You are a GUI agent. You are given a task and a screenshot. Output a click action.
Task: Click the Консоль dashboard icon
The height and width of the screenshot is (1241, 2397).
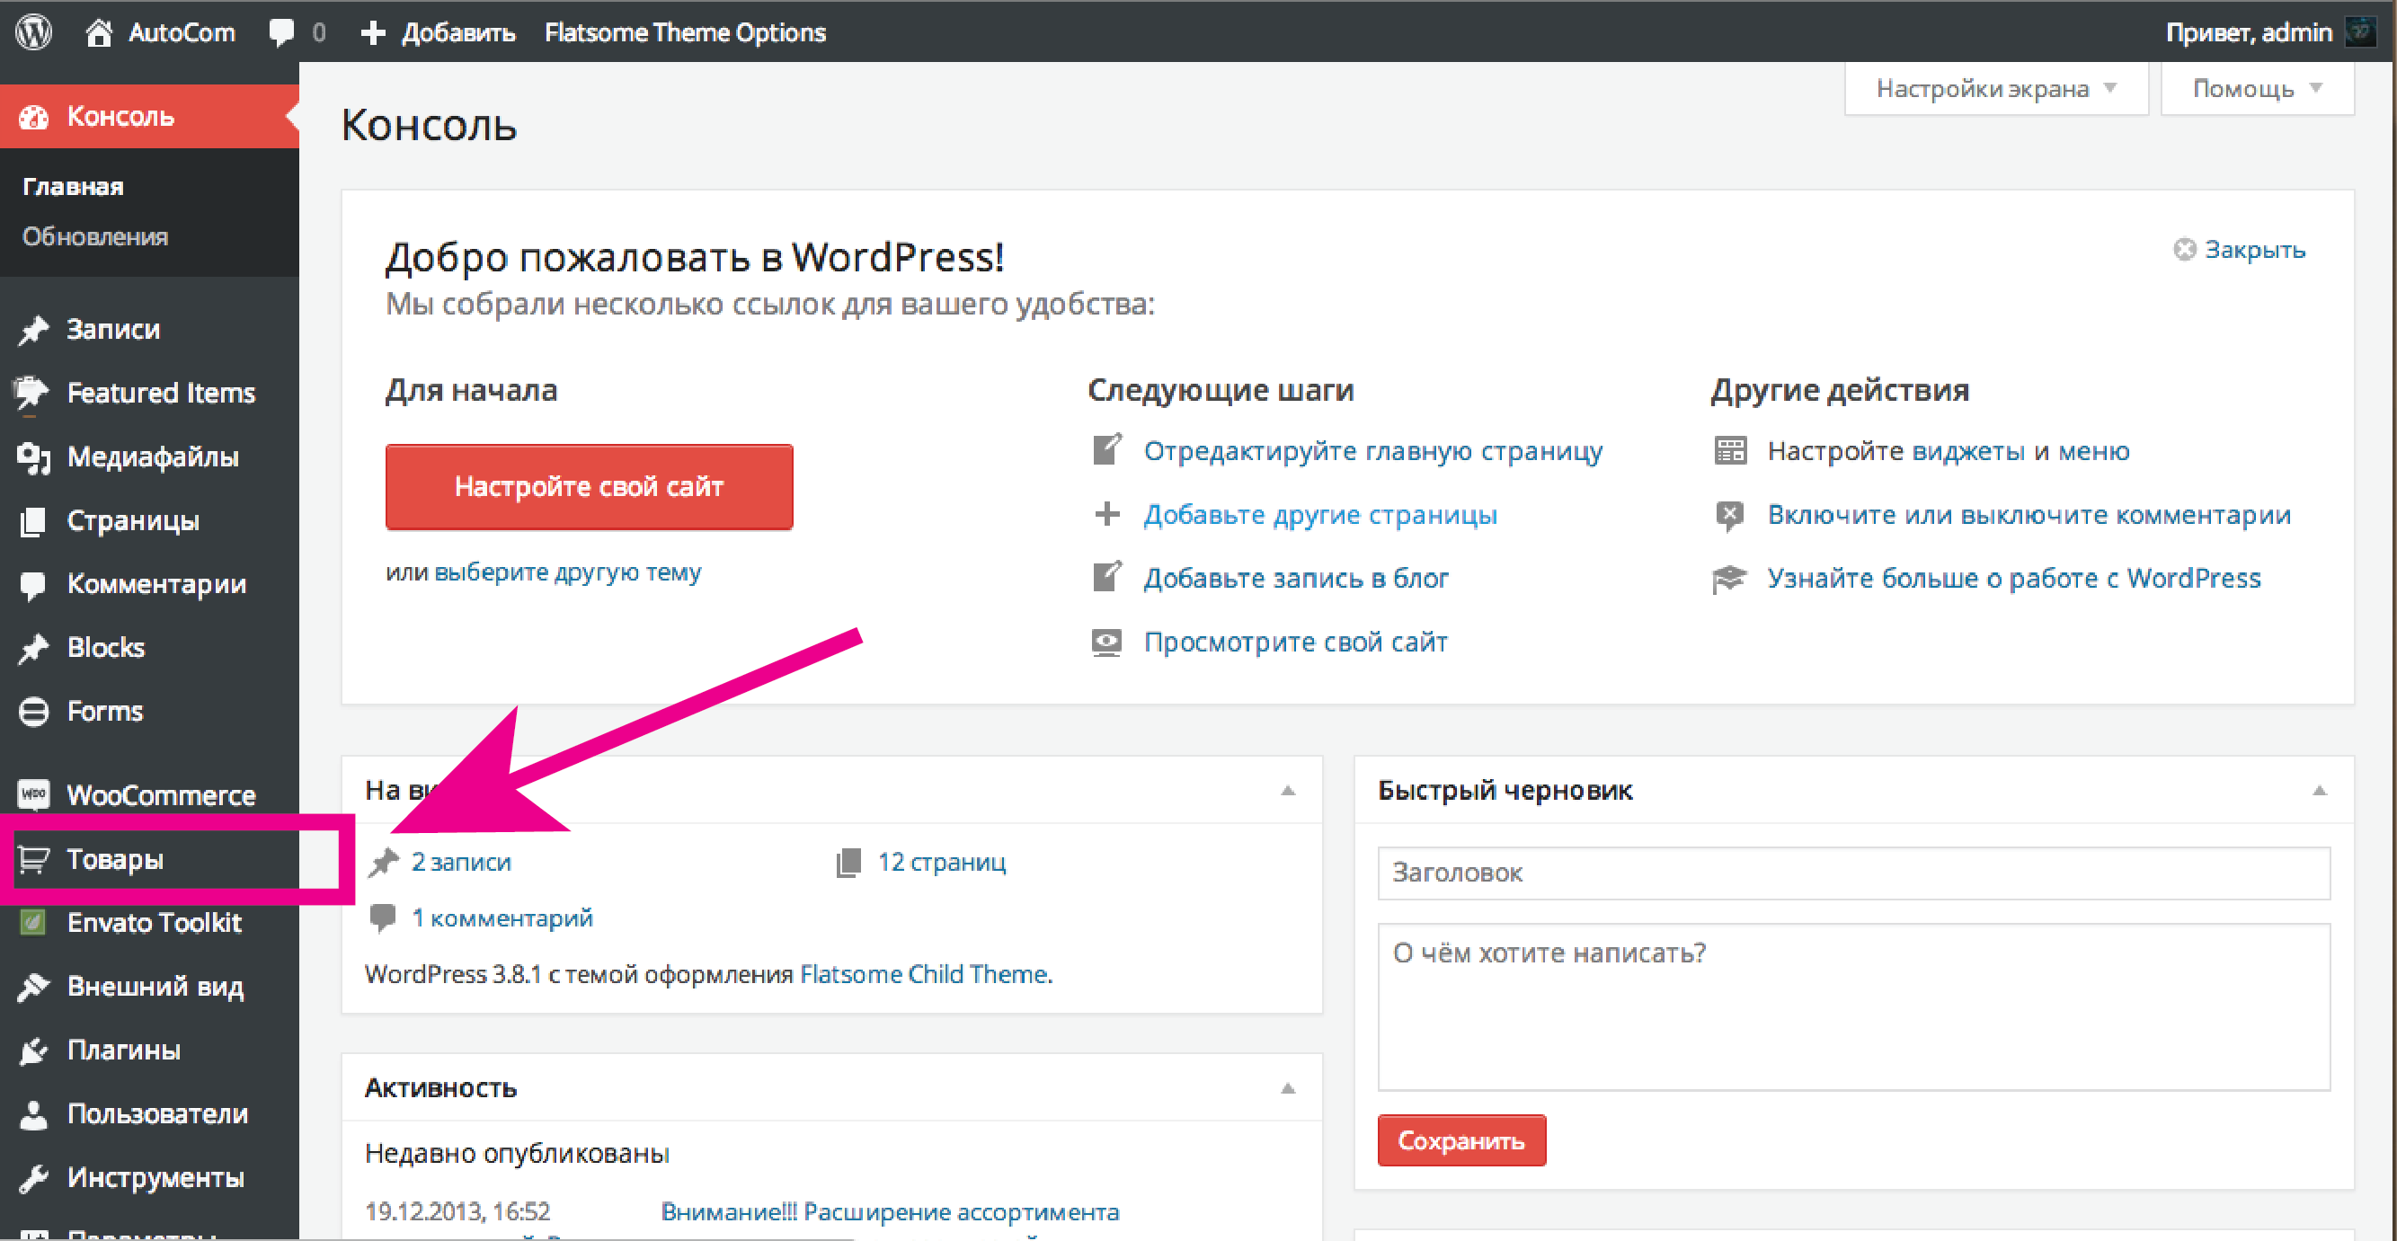coord(33,116)
